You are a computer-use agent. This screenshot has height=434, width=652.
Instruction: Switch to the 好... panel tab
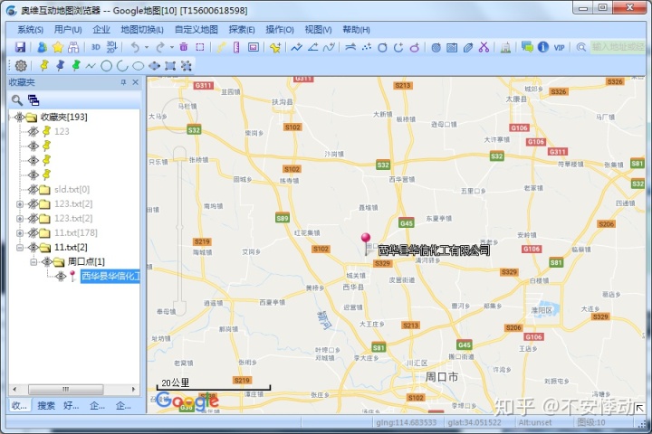tap(72, 405)
